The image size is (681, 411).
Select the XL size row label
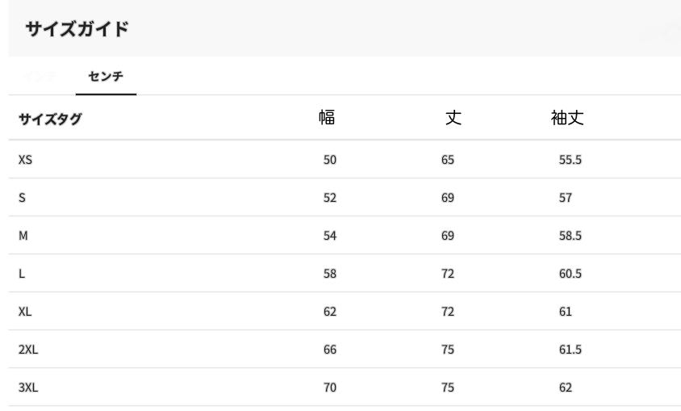(25, 312)
